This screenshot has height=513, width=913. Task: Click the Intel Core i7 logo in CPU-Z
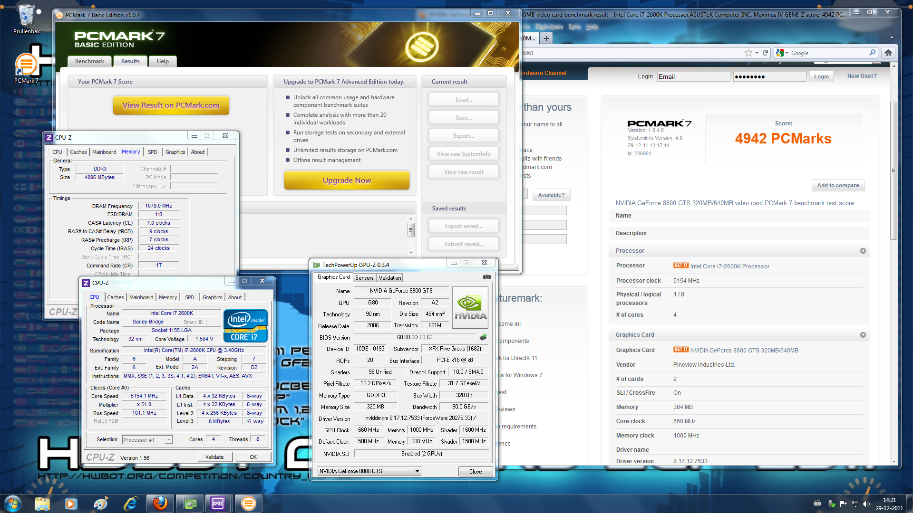[x=245, y=326]
